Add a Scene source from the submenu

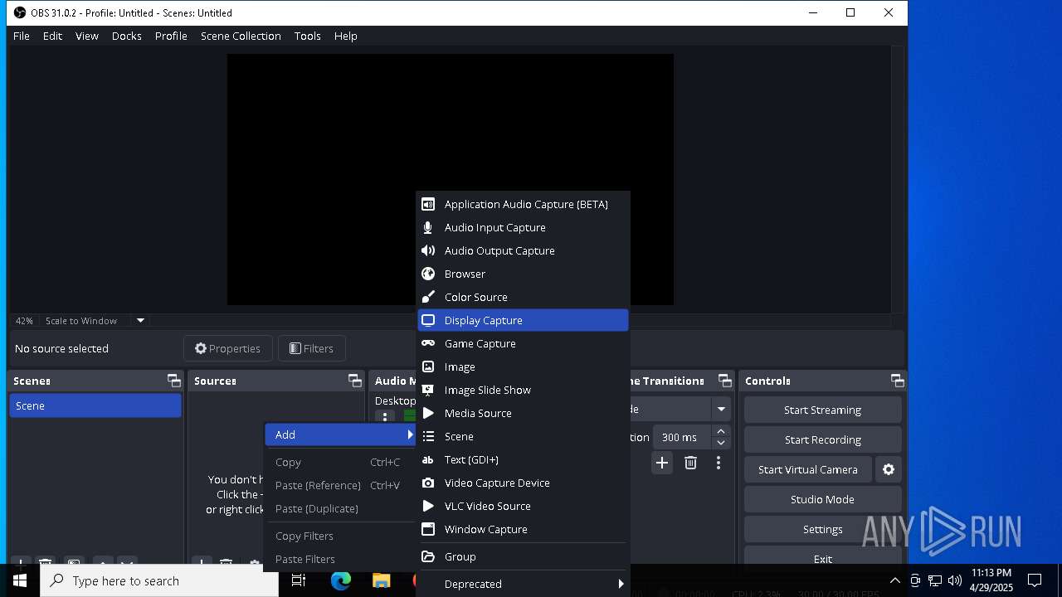click(x=523, y=436)
